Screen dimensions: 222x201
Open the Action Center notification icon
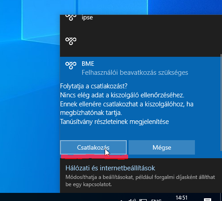click(x=208, y=200)
